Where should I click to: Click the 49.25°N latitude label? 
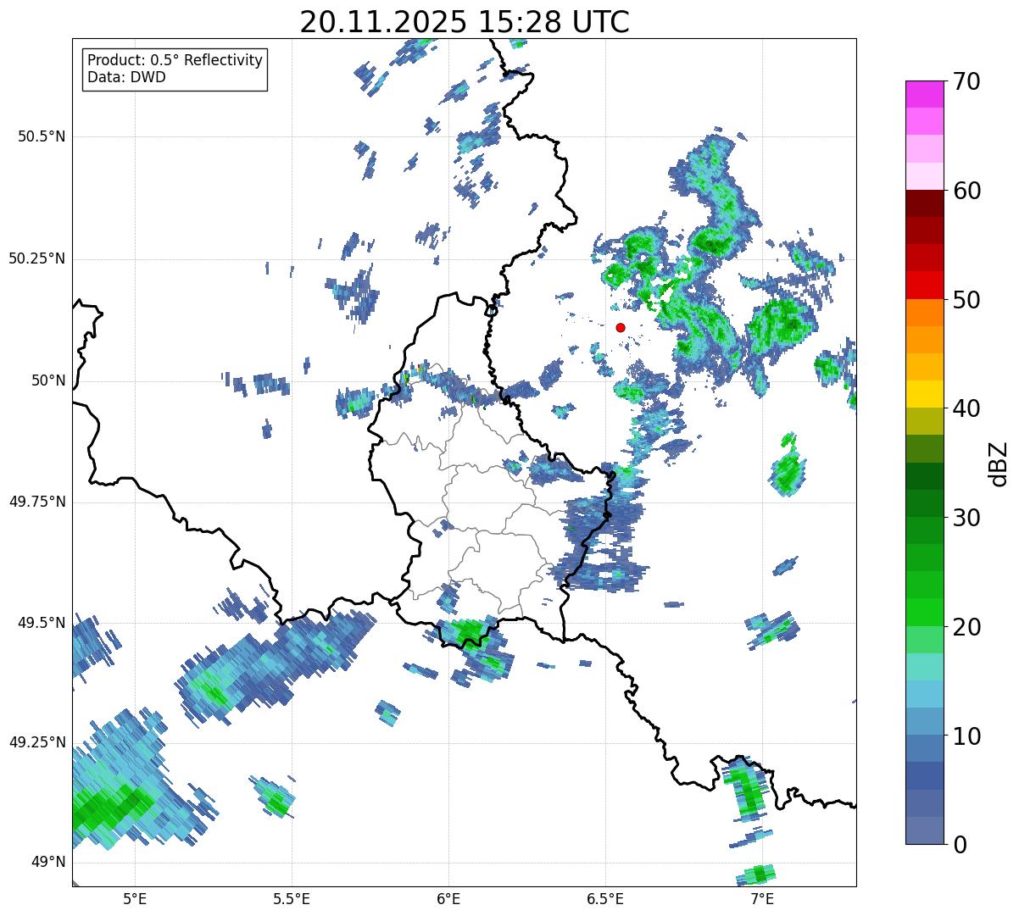click(x=36, y=743)
